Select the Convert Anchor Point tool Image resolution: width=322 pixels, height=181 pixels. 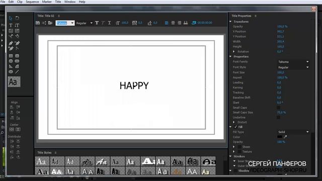17,48
